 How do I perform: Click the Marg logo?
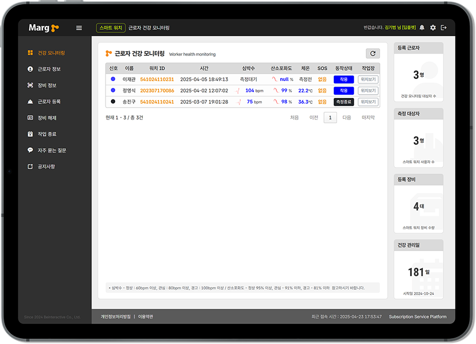click(44, 28)
